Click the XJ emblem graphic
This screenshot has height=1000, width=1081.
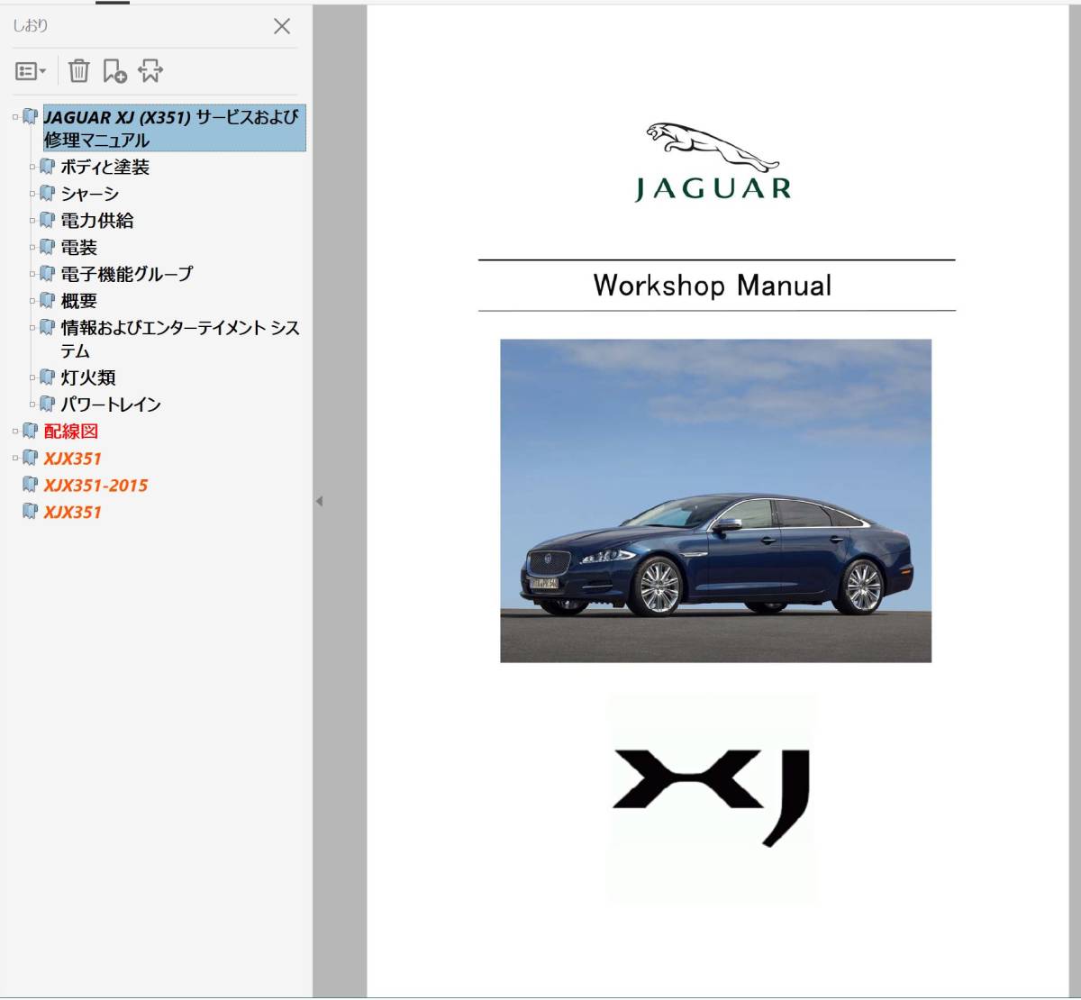point(713,798)
